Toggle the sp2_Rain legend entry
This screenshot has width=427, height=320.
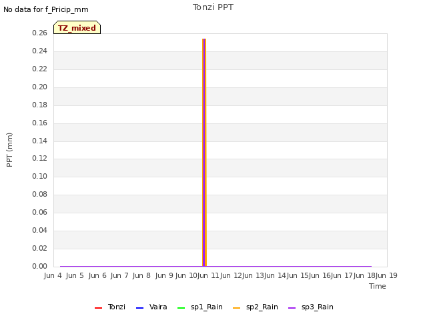(256, 307)
